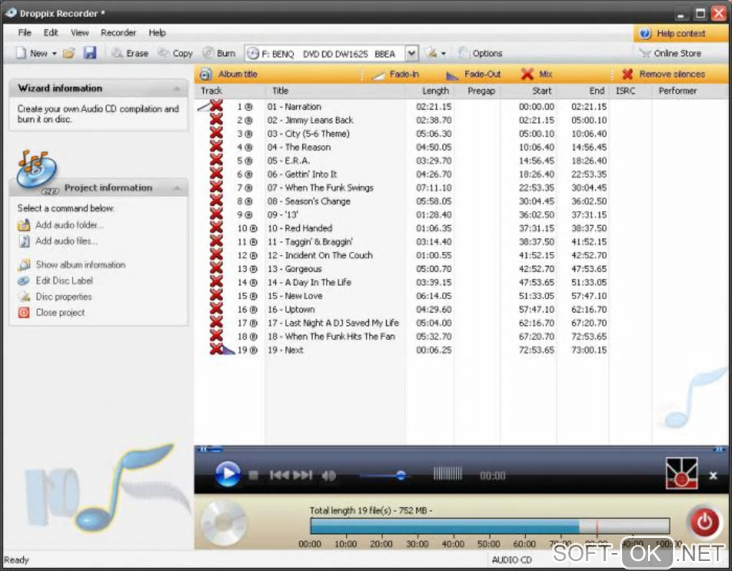Mute the player speaker icon
The image size is (732, 571).
click(x=329, y=476)
